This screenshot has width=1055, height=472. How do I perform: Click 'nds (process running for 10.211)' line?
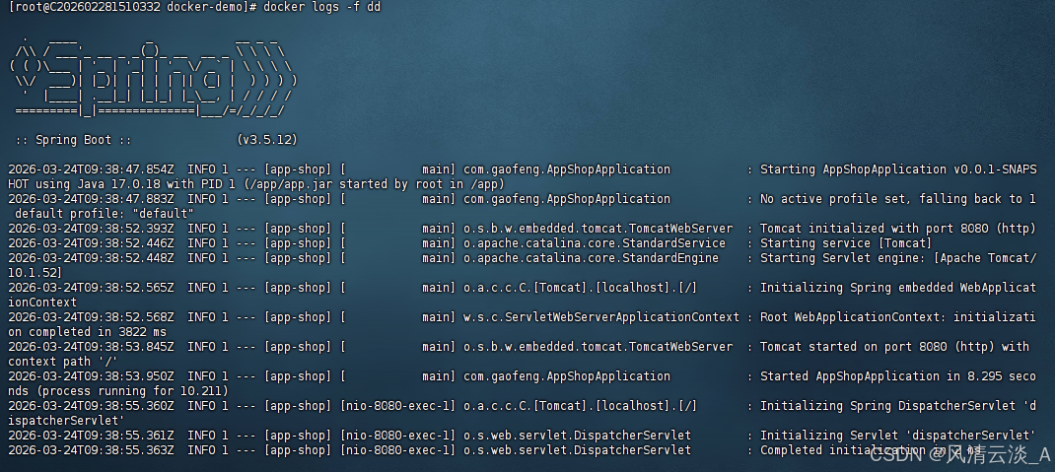coord(118,391)
